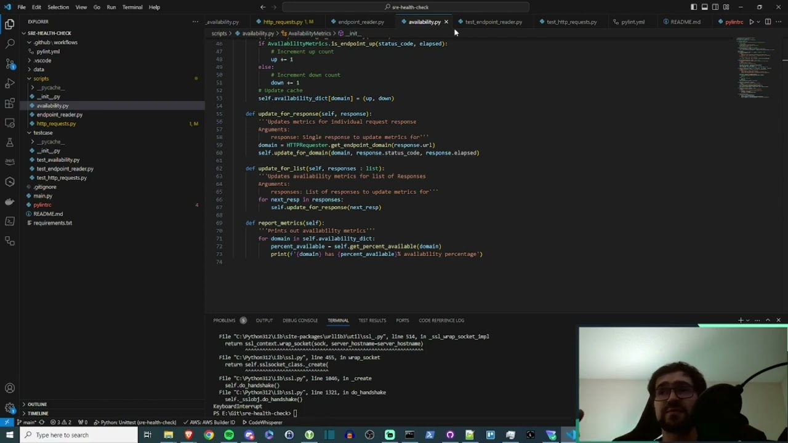Open the Extensions view
Image resolution: width=788 pixels, height=443 pixels.
pyautogui.click(x=10, y=103)
